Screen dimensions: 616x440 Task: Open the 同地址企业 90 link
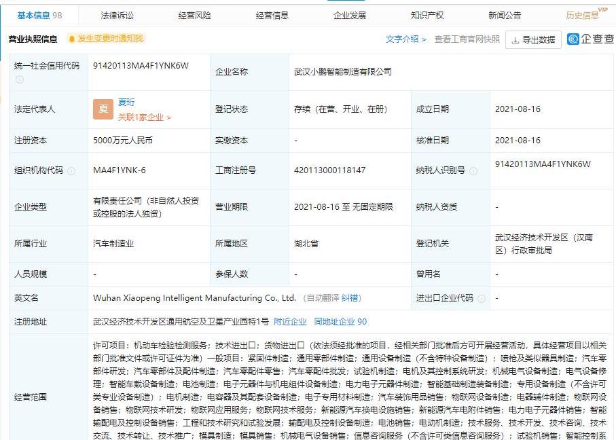point(340,322)
